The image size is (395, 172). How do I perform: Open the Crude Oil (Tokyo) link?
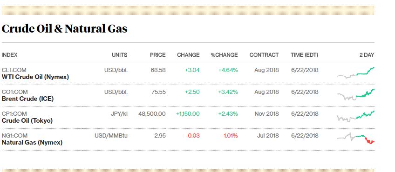click(x=27, y=121)
